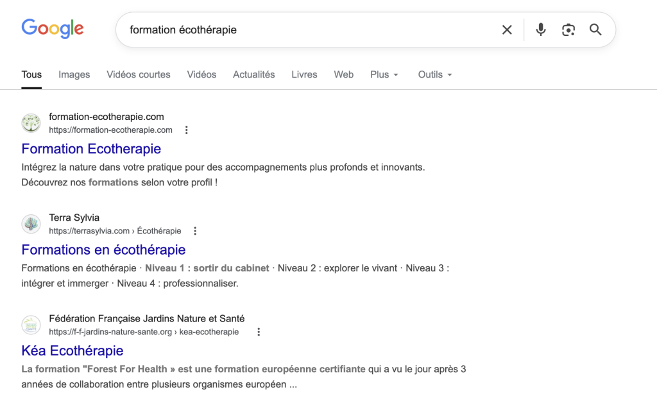Open options menu for formation-ecotherapie.com result
Image resolution: width=657 pixels, height=410 pixels.
[x=187, y=130]
